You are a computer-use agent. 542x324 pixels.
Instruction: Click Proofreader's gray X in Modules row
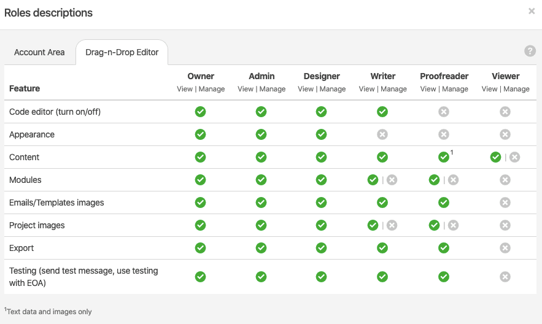coord(453,180)
